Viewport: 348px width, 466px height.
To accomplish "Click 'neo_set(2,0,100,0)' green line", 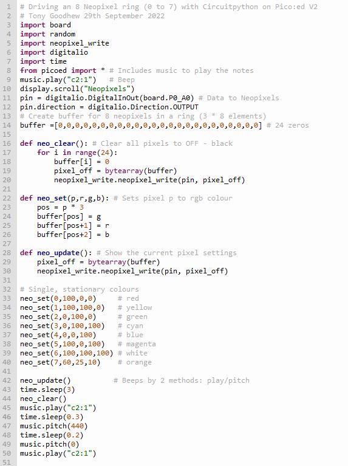I will point(58,317).
